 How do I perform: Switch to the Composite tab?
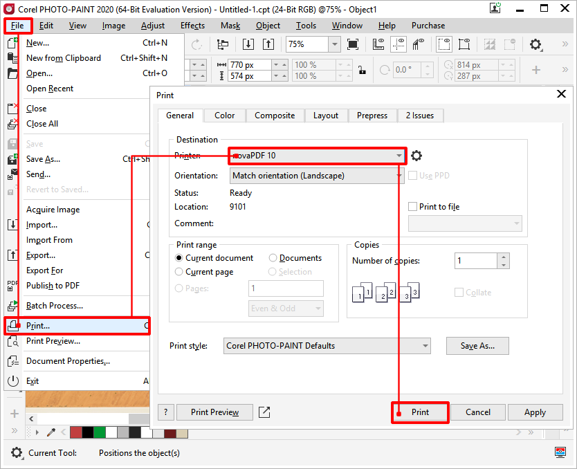point(275,116)
